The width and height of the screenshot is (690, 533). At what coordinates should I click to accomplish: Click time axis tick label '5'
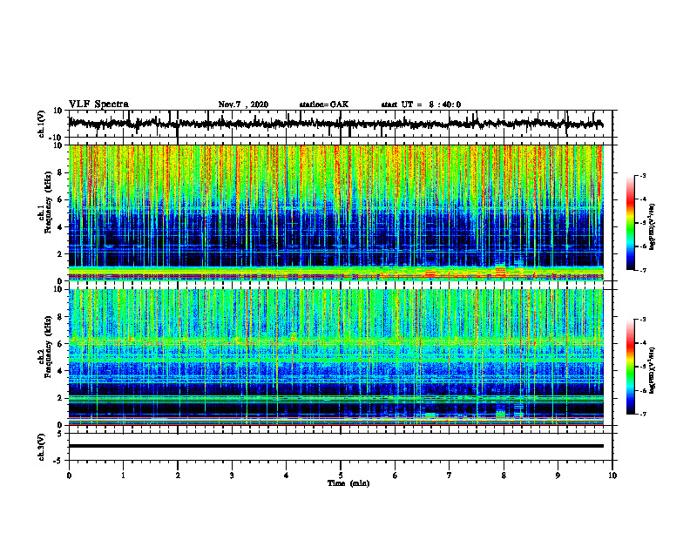point(341,476)
